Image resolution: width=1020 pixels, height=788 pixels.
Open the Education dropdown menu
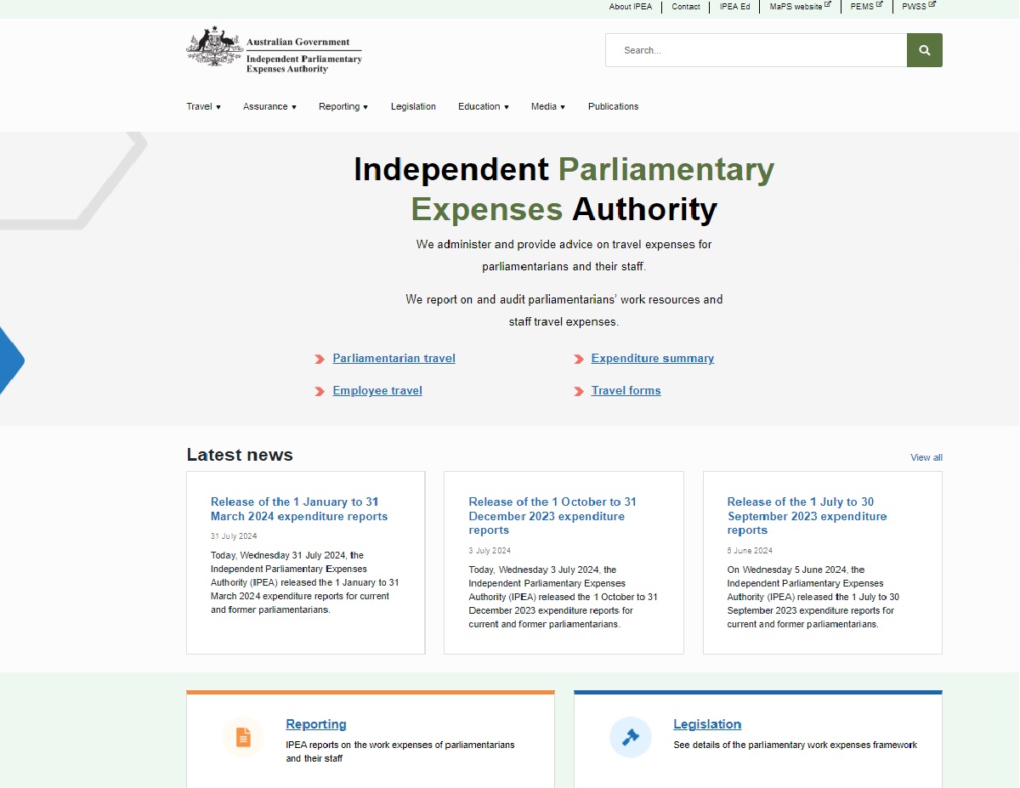point(483,107)
